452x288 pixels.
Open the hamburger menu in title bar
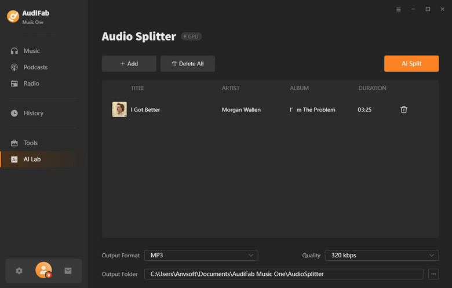[x=398, y=9]
